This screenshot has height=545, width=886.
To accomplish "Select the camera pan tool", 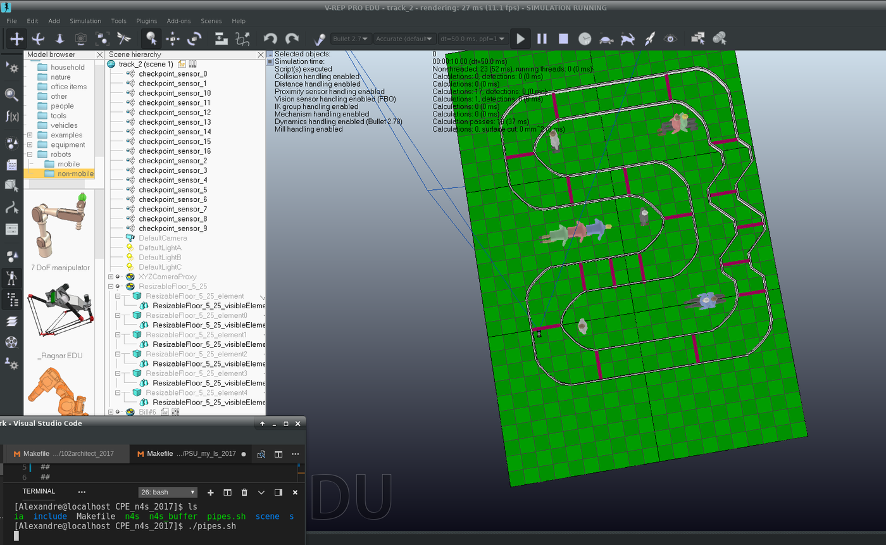I will 16,39.
